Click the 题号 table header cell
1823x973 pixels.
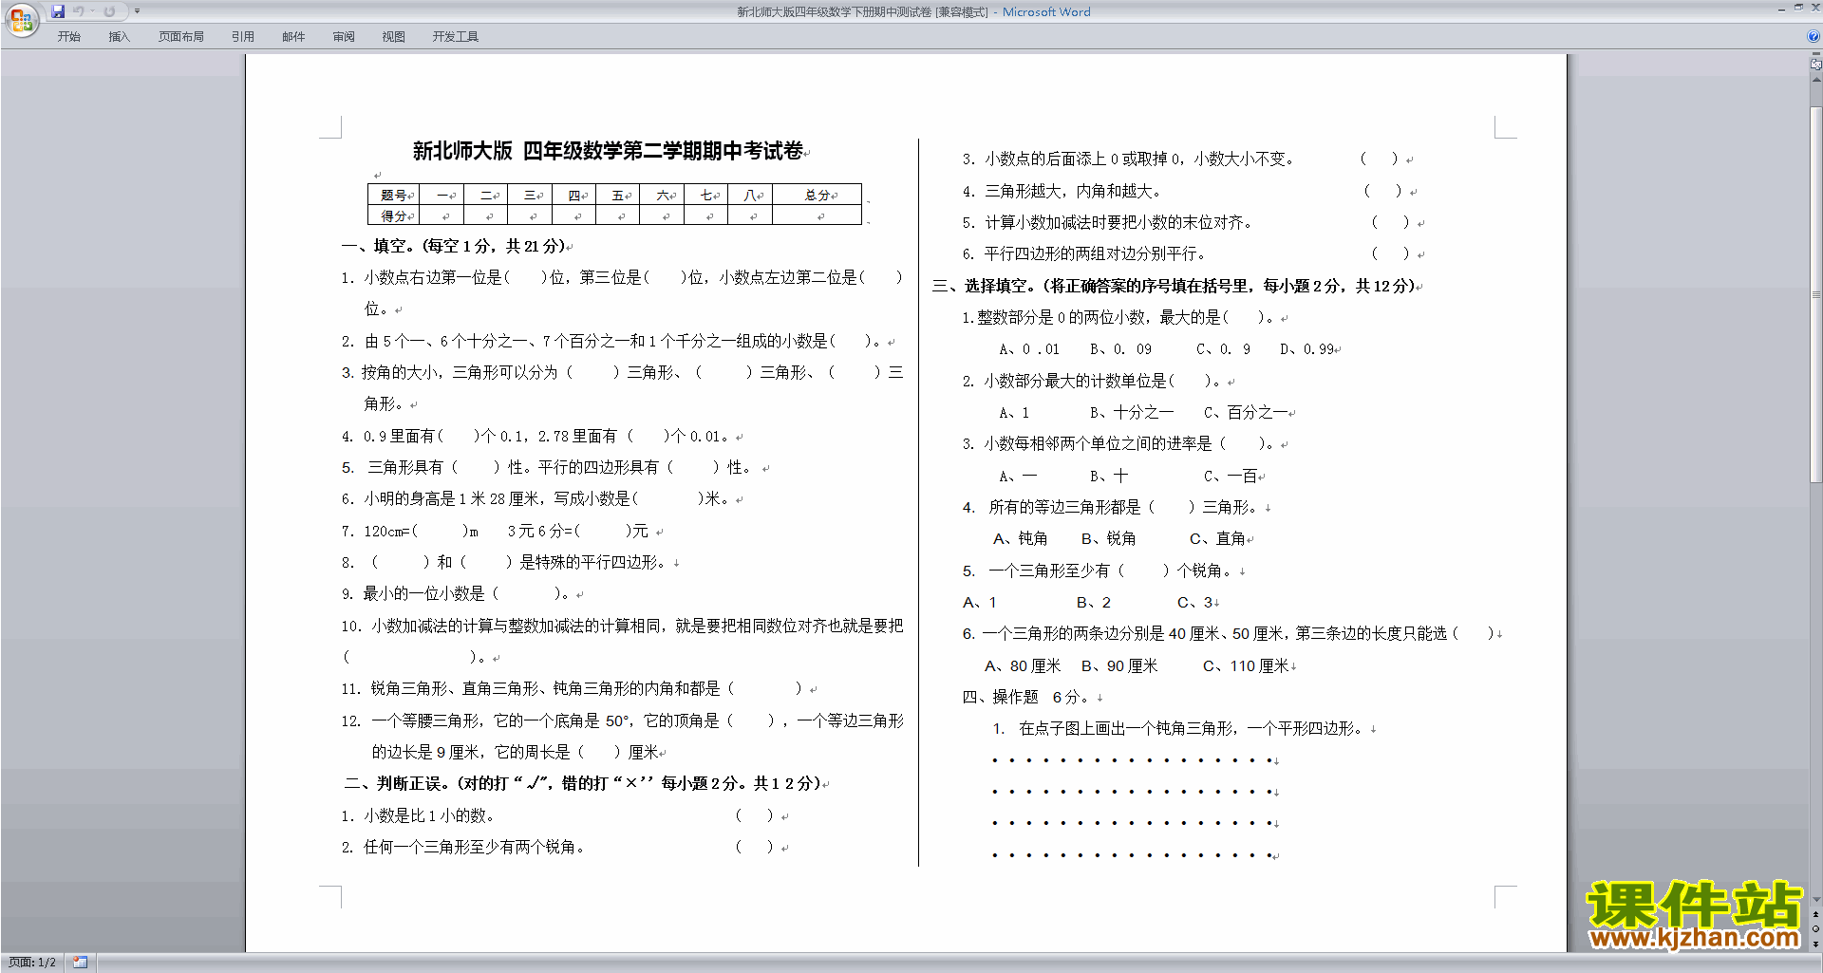click(x=394, y=195)
